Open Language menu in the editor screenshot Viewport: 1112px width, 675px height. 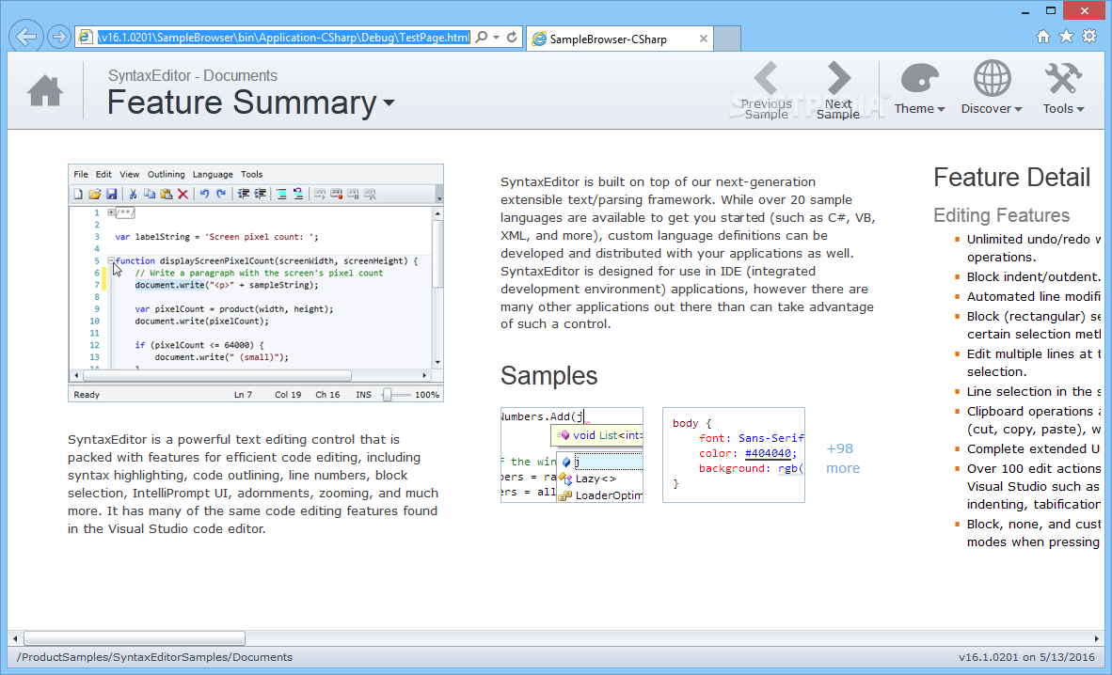213,175
